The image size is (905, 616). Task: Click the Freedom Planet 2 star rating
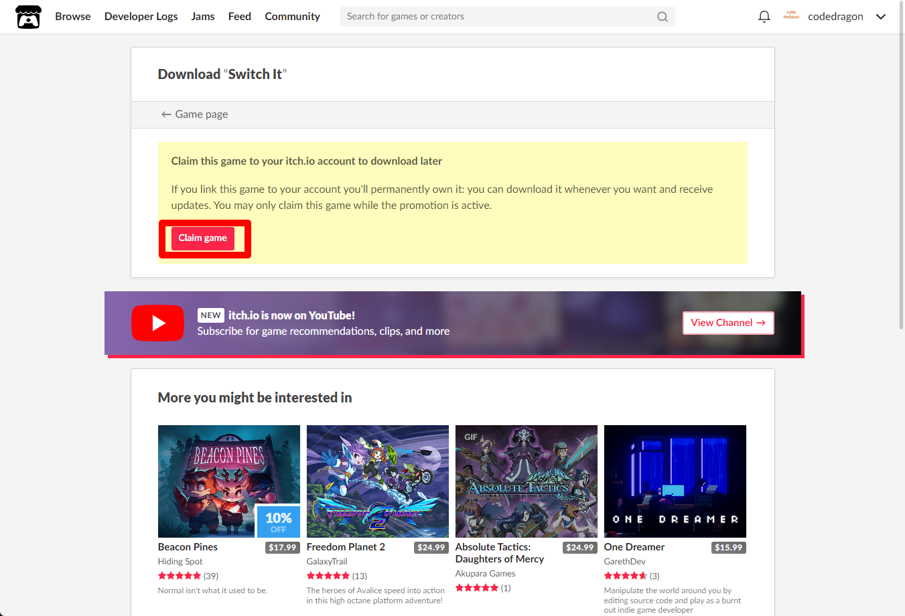328,576
